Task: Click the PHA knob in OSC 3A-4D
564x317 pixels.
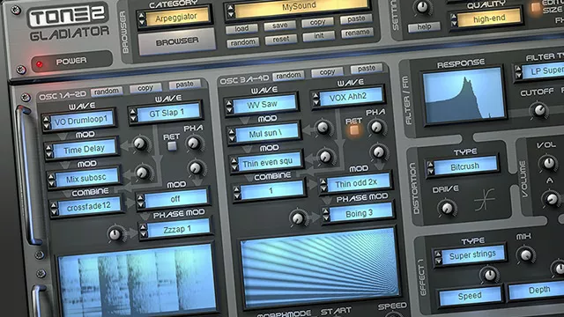Action: coord(376,127)
